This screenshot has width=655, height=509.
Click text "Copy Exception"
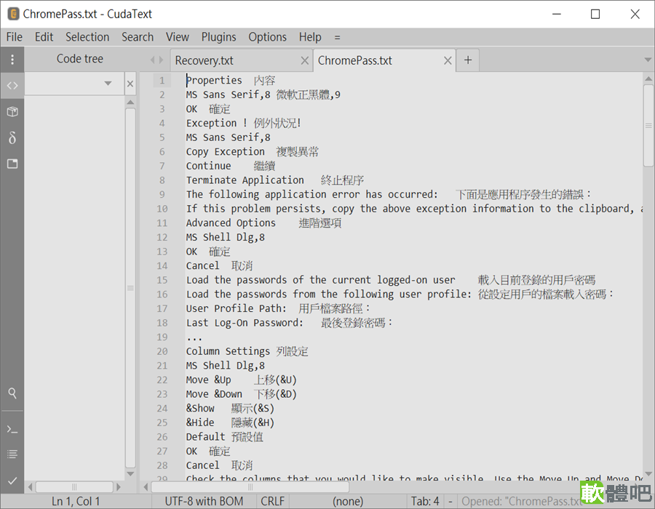click(225, 152)
